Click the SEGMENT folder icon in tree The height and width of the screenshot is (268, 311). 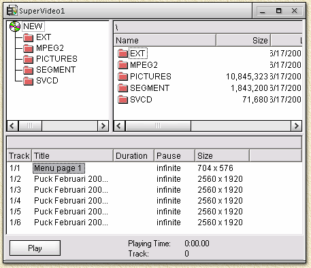(29, 70)
